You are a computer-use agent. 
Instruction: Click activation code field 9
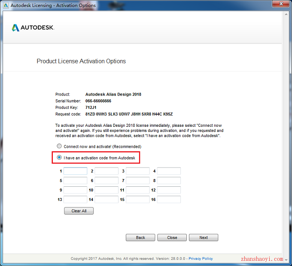tap(76, 190)
